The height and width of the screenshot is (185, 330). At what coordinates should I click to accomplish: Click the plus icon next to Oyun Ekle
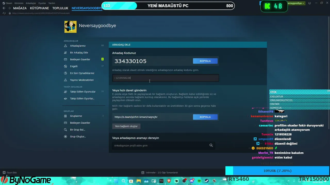(x=4, y=173)
